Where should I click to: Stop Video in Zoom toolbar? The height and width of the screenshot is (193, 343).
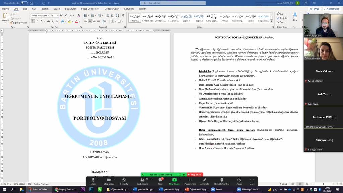[x=109, y=181]
